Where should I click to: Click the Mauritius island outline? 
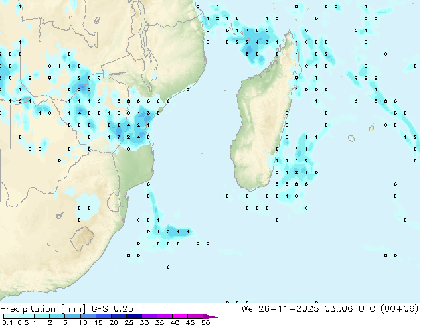[371, 128]
